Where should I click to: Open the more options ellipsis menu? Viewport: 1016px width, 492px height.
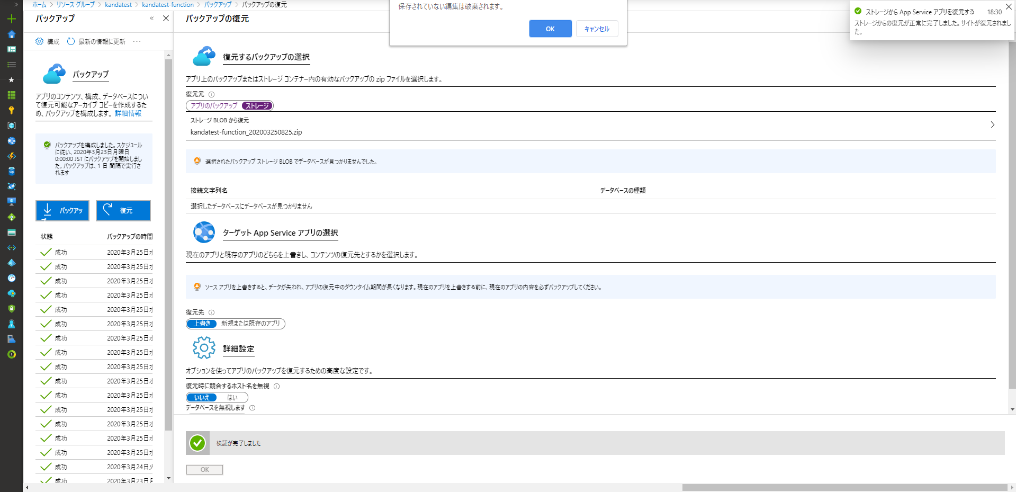point(137,41)
